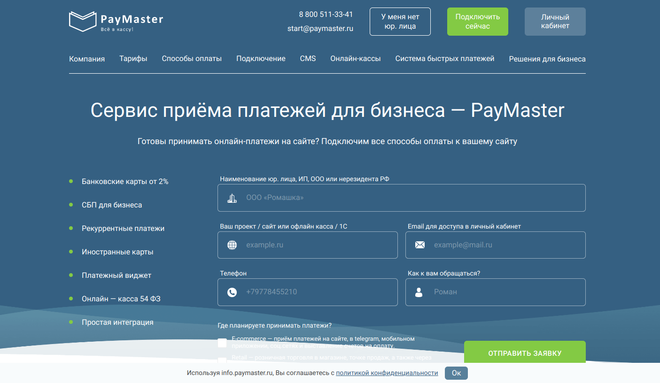This screenshot has height=383, width=660.
Task: Click the globe icon in site field
Action: 232,245
